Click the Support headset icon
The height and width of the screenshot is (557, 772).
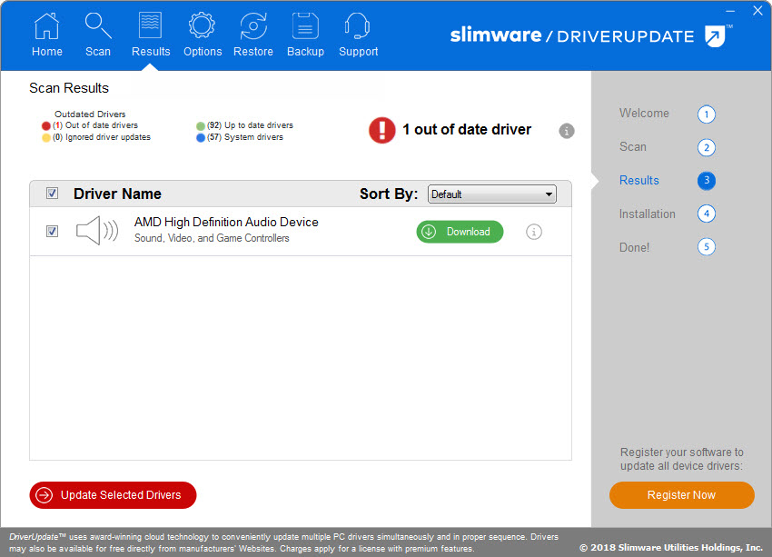coord(358,25)
